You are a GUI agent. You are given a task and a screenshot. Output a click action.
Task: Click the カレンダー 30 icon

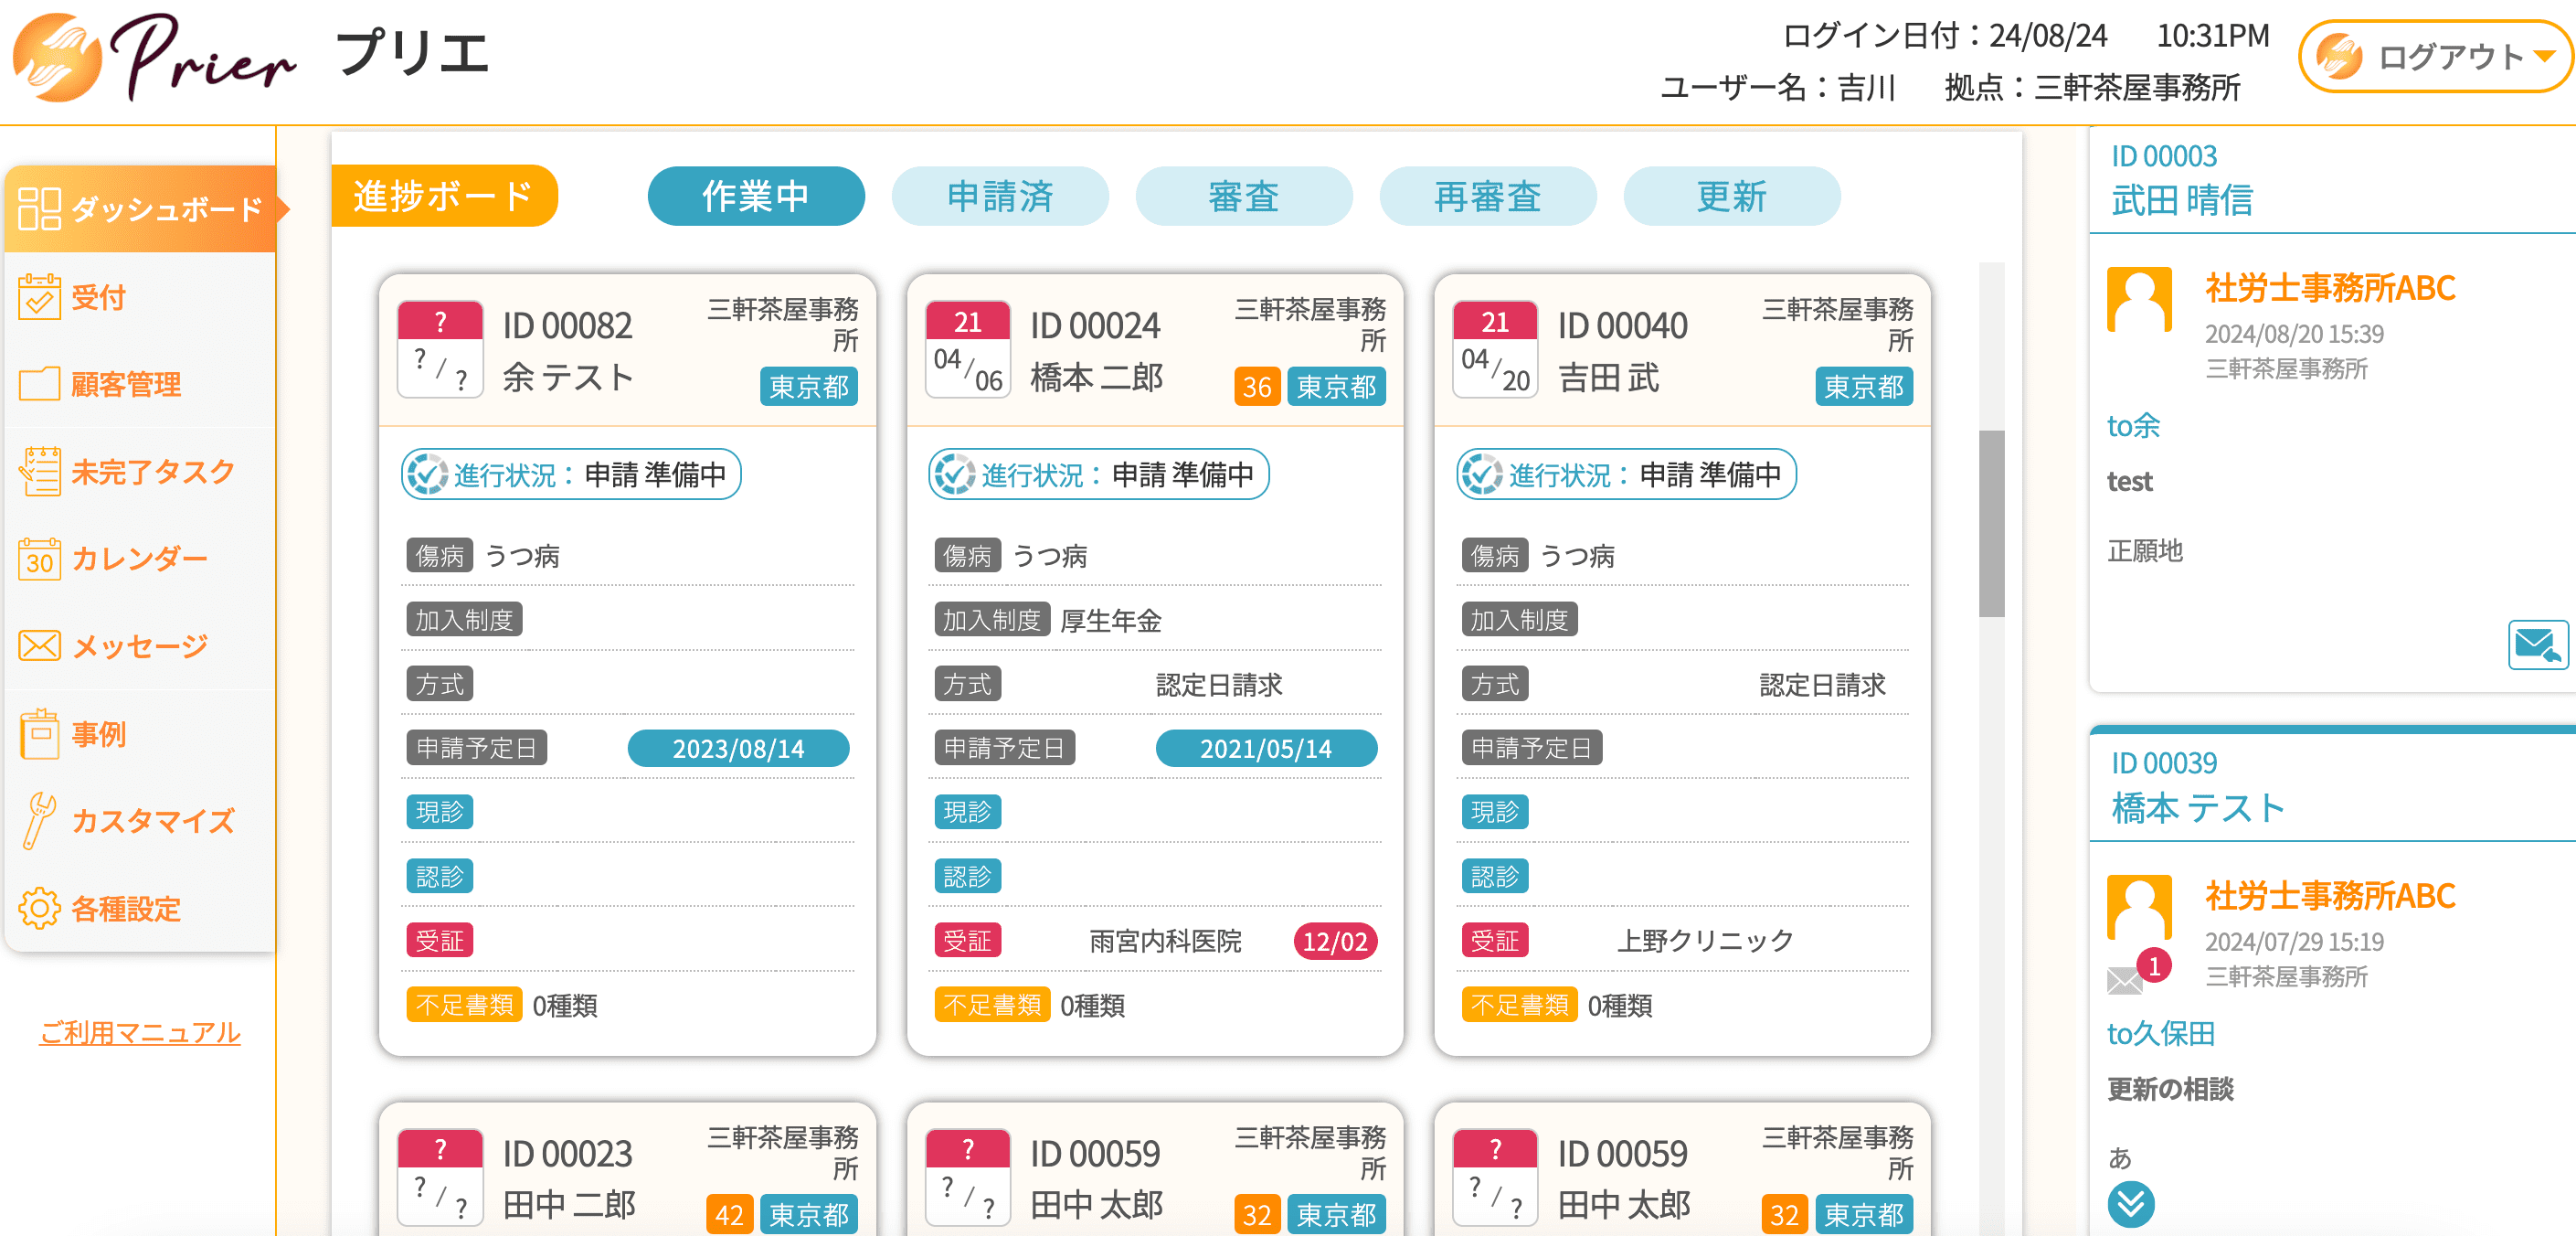point(40,559)
